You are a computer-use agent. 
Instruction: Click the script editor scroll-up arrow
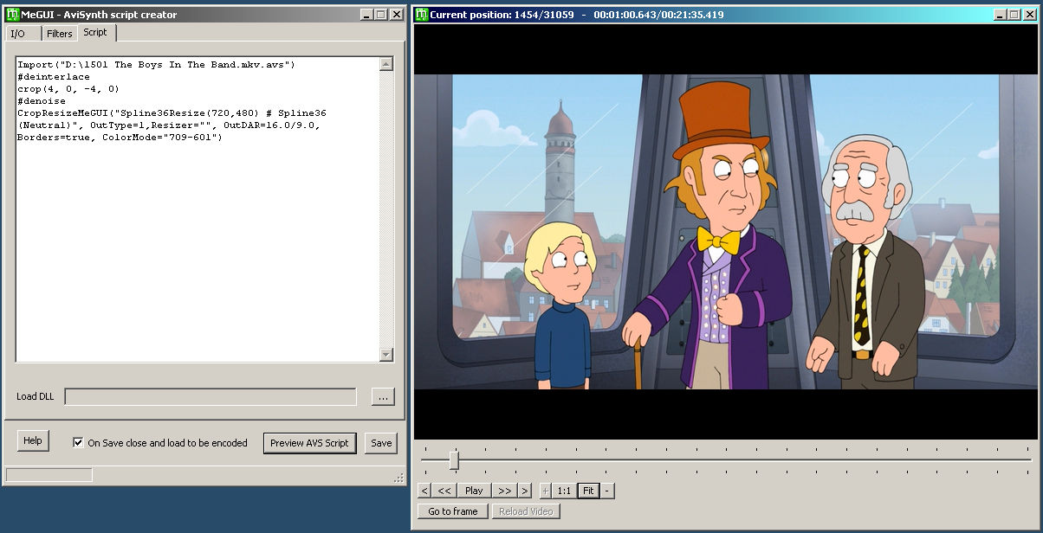pyautogui.click(x=386, y=63)
